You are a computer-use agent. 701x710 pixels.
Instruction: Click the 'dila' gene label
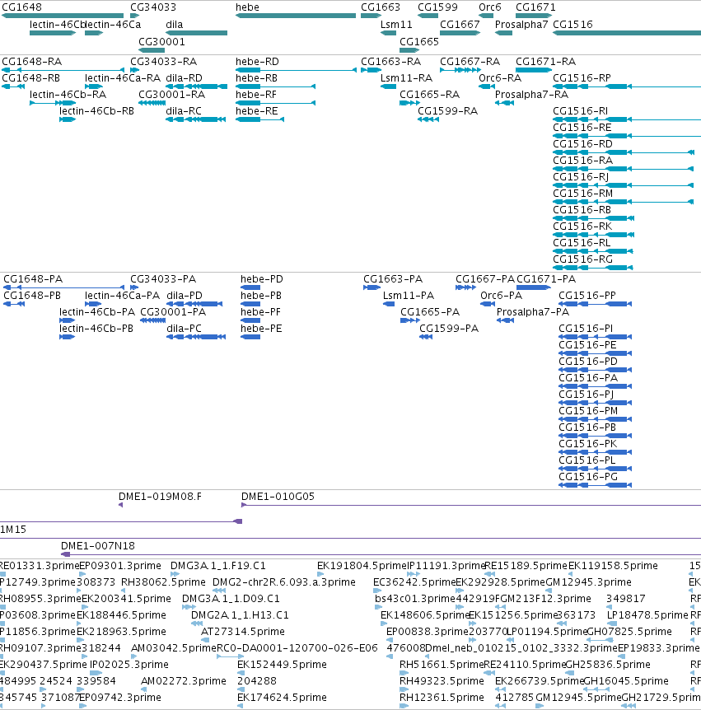click(175, 25)
